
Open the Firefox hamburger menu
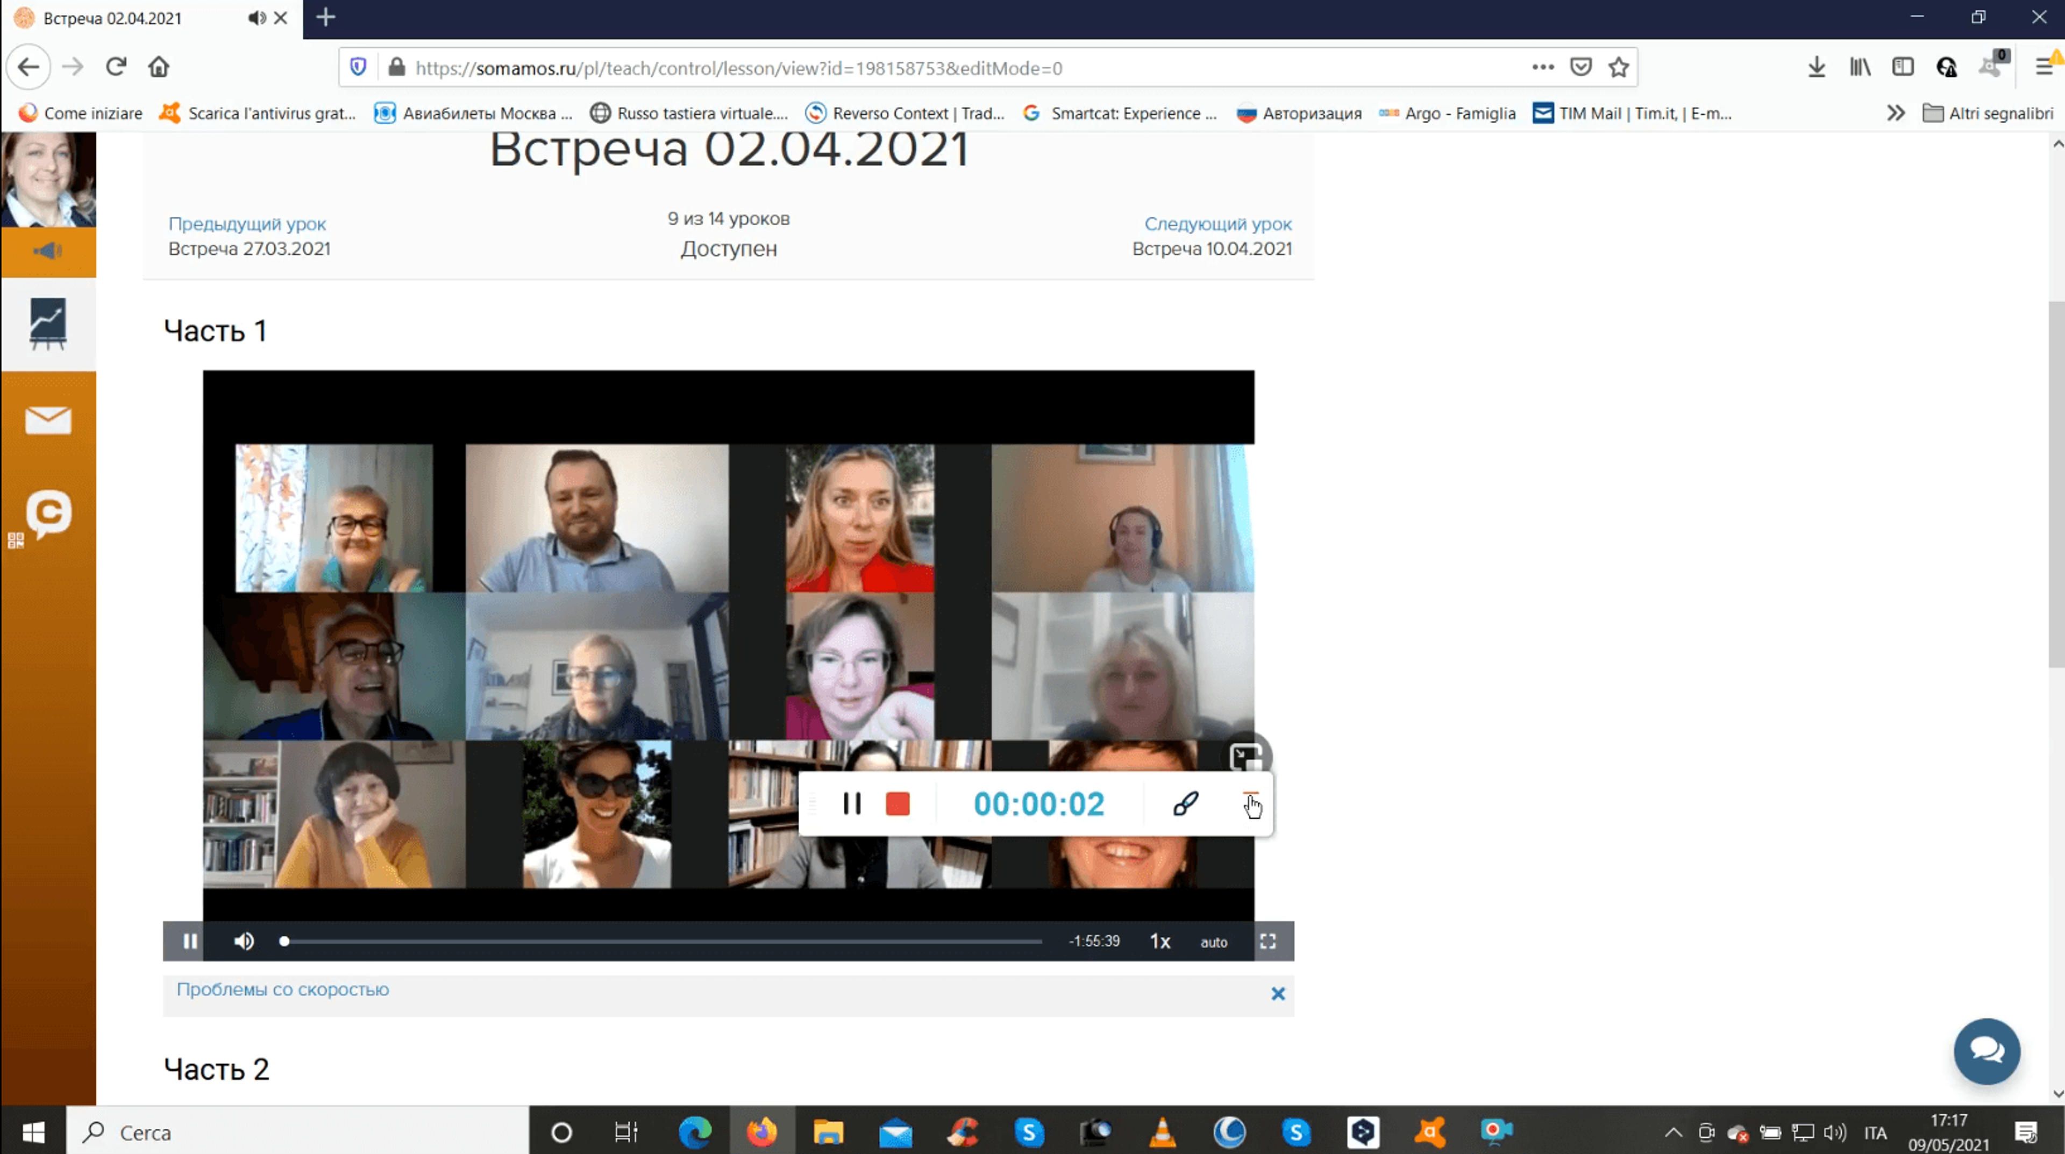tap(2044, 67)
